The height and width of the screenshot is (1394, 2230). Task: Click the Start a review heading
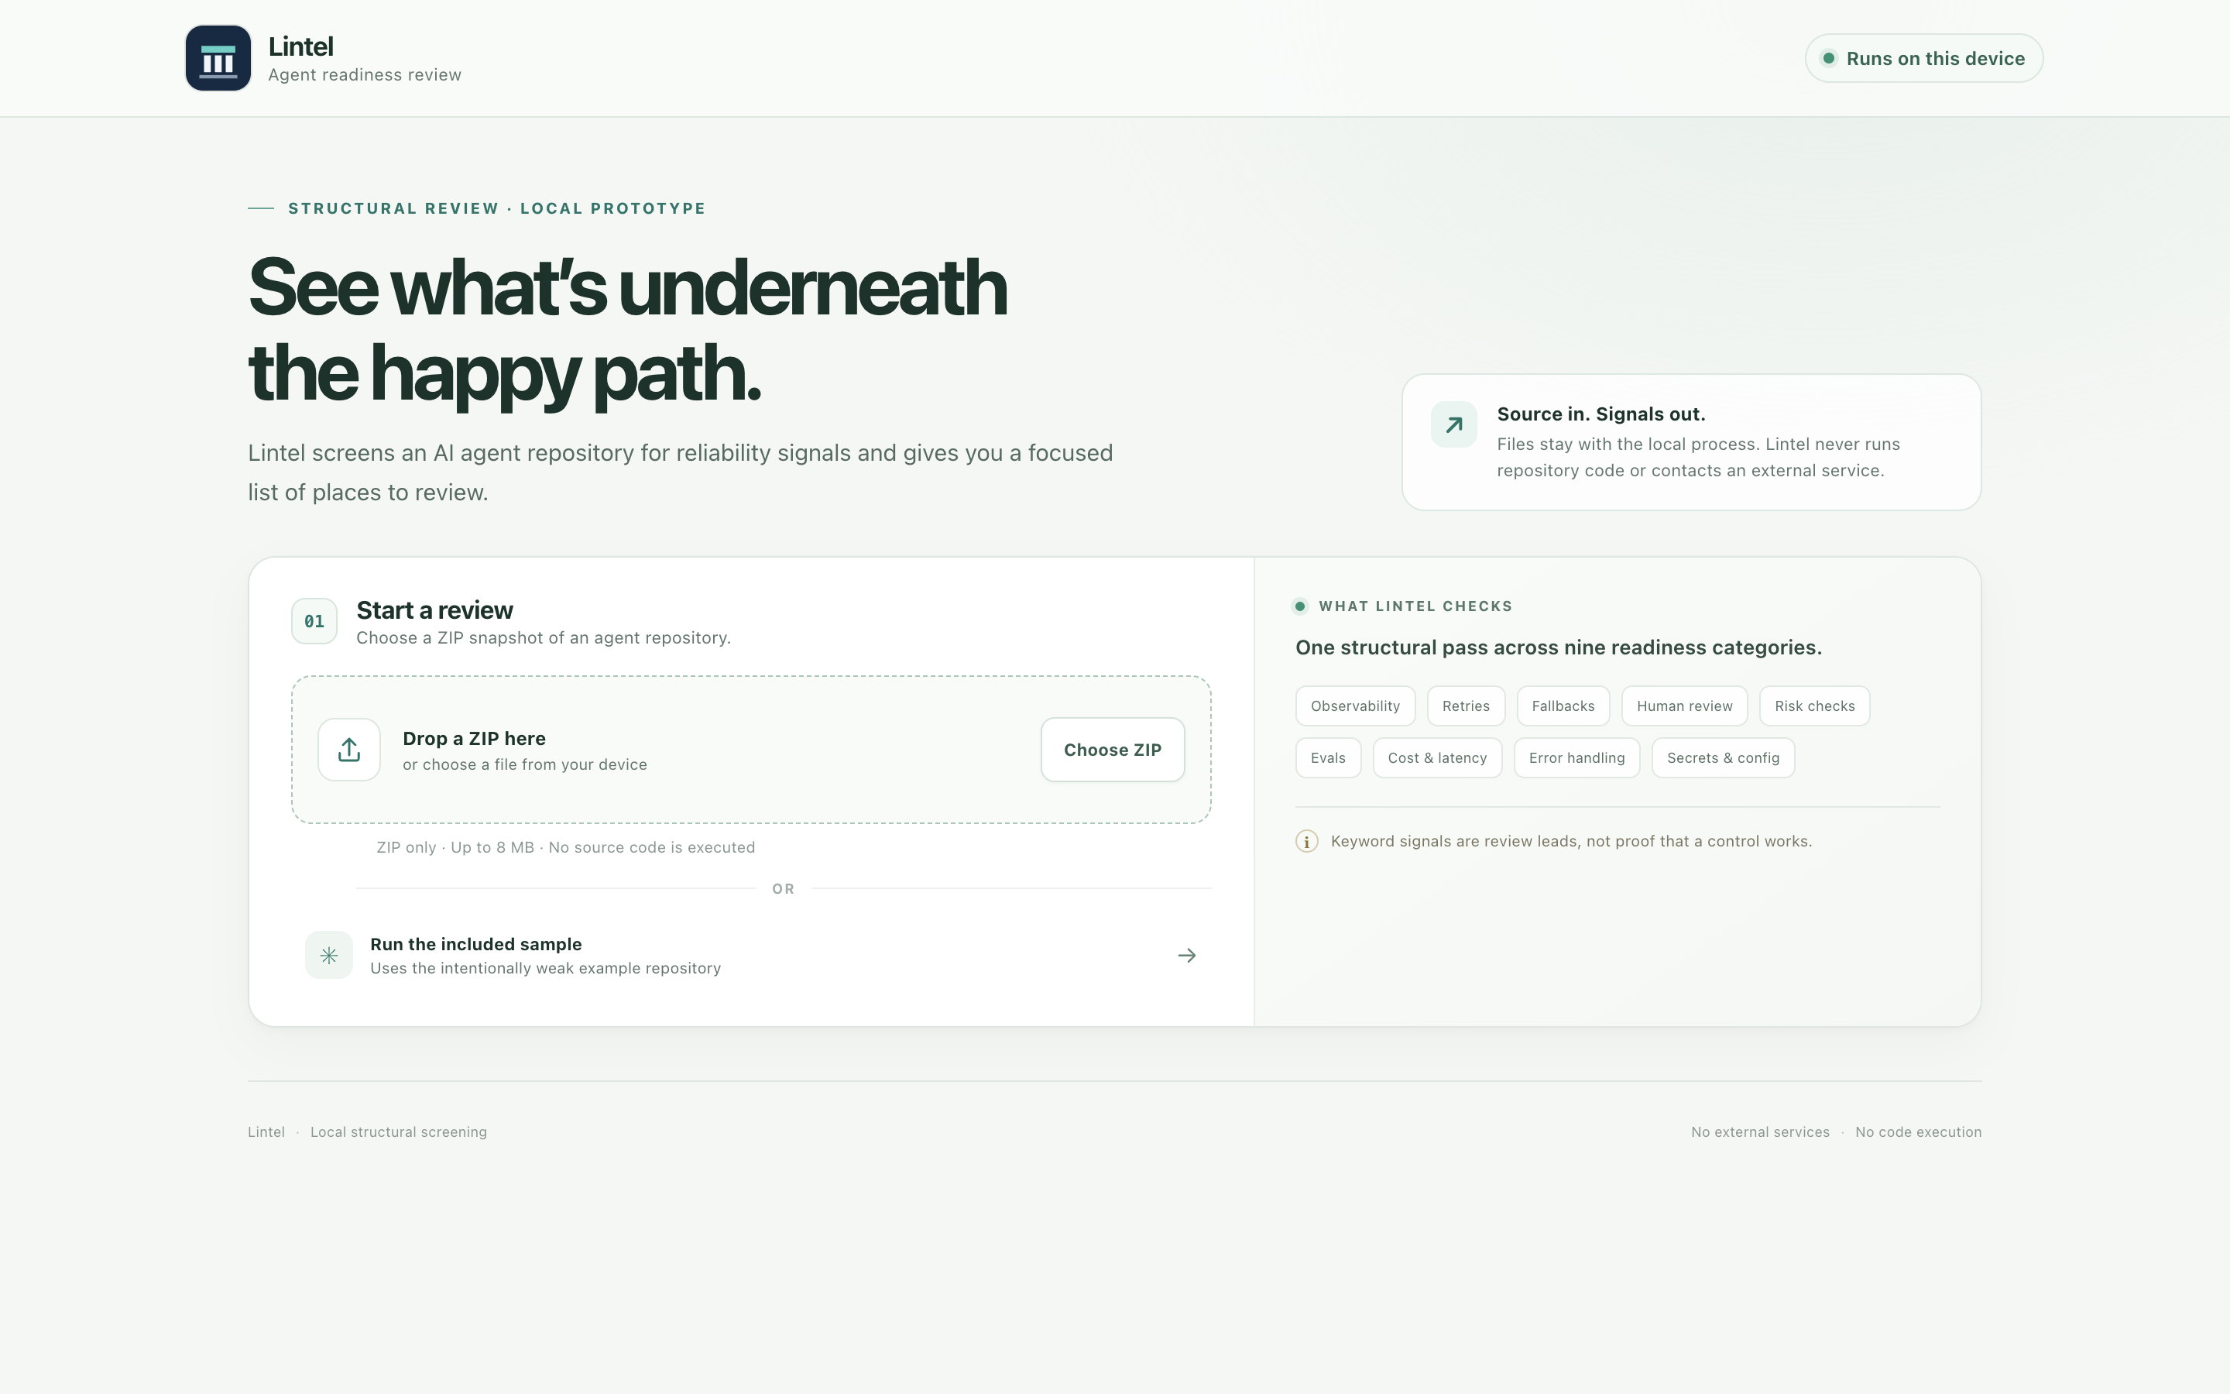[x=435, y=610]
